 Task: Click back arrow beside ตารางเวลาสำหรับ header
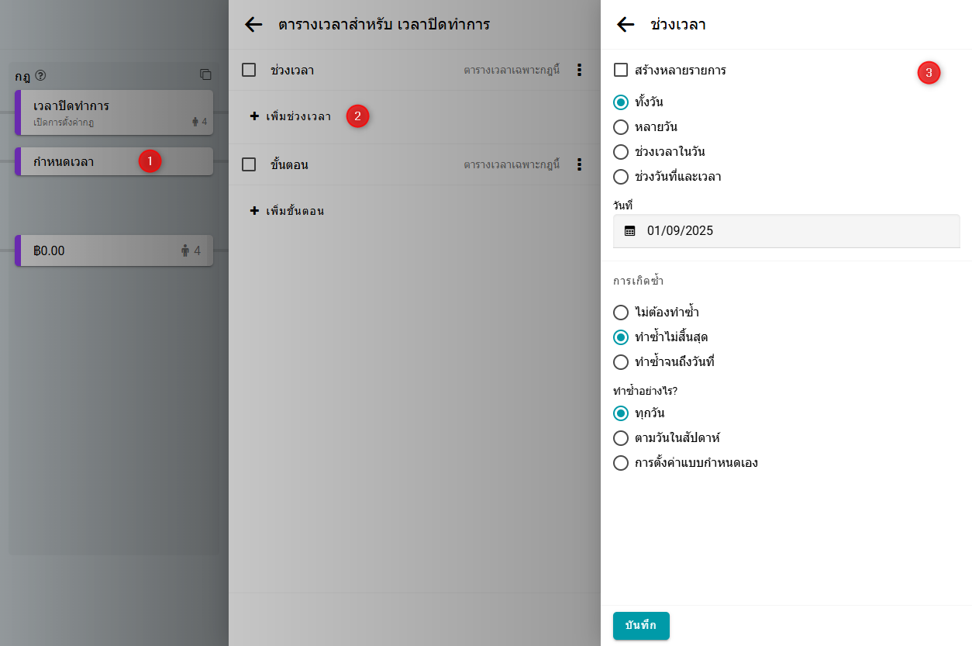(253, 25)
